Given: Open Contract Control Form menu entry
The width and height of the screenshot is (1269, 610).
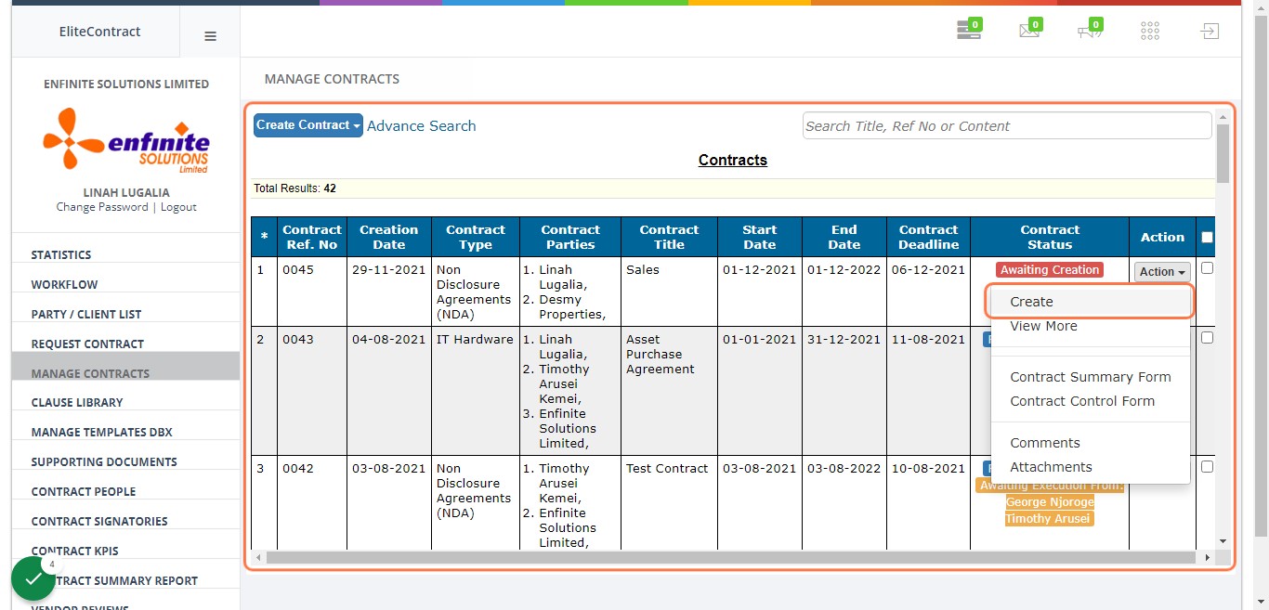Looking at the screenshot, I should [1082, 401].
